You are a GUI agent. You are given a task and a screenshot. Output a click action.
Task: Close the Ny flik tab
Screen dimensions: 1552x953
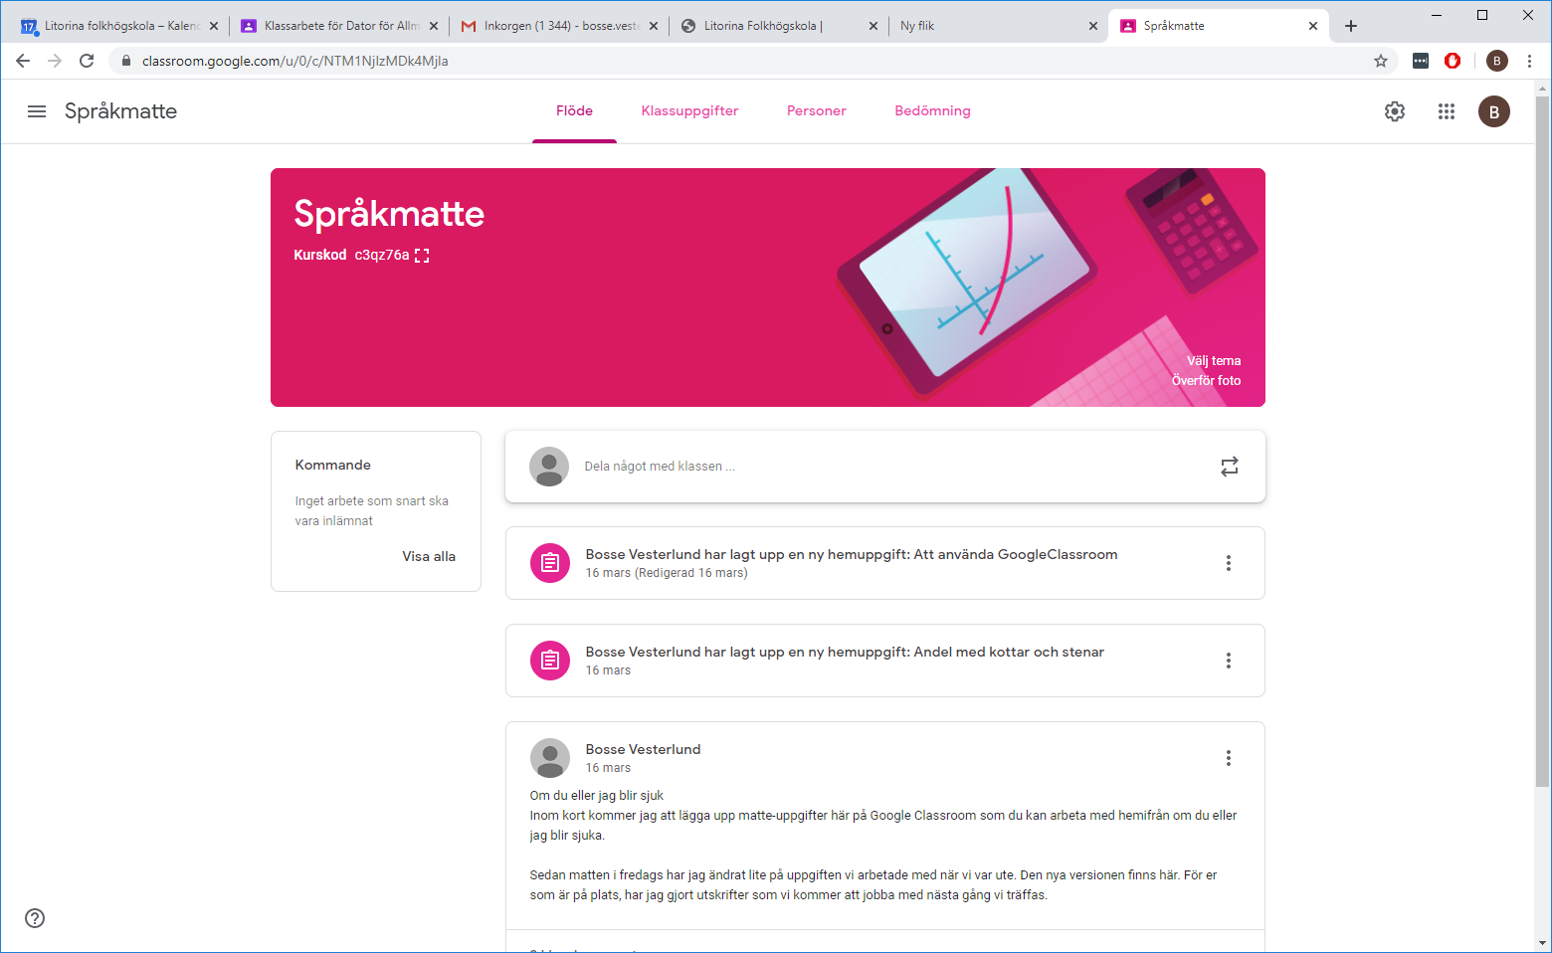[1093, 26]
